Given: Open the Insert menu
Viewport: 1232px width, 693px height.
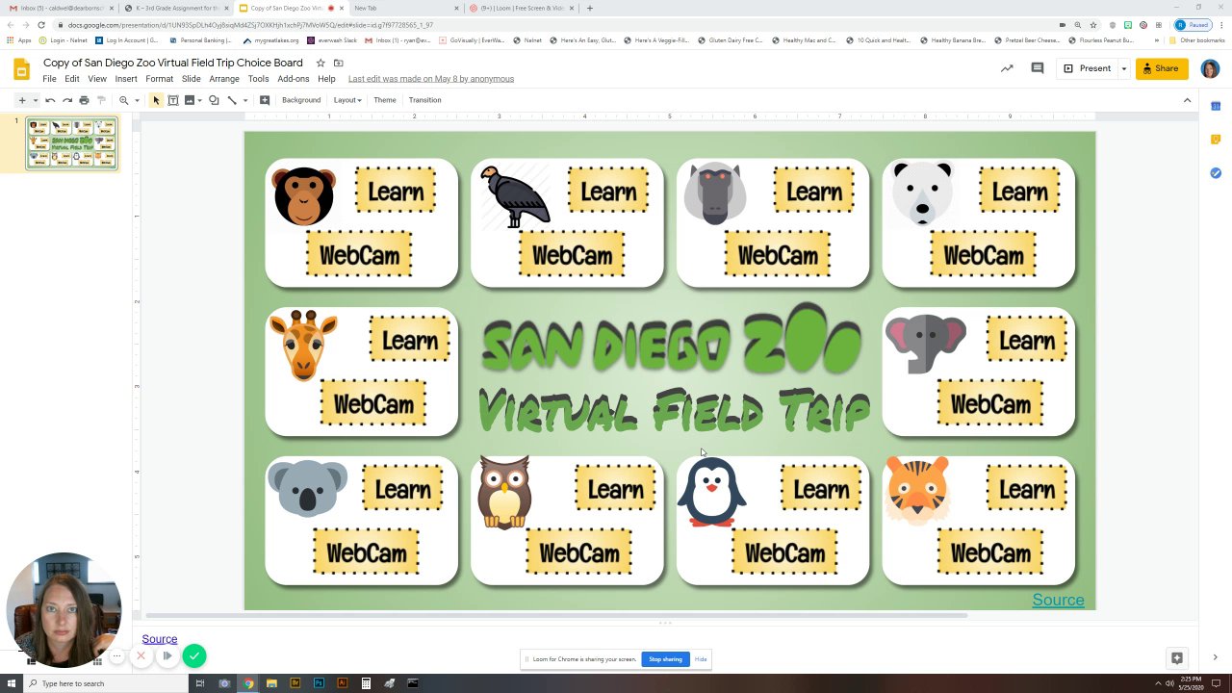Looking at the screenshot, I should coord(126,79).
